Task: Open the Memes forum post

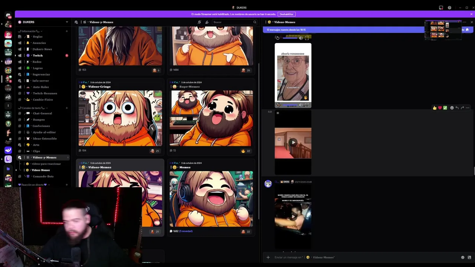Action: [x=211, y=198]
